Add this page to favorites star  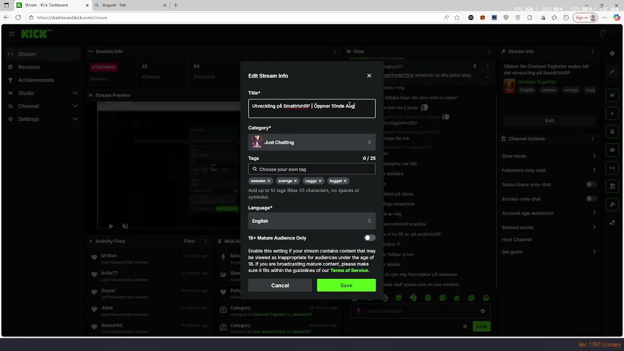[x=457, y=18]
